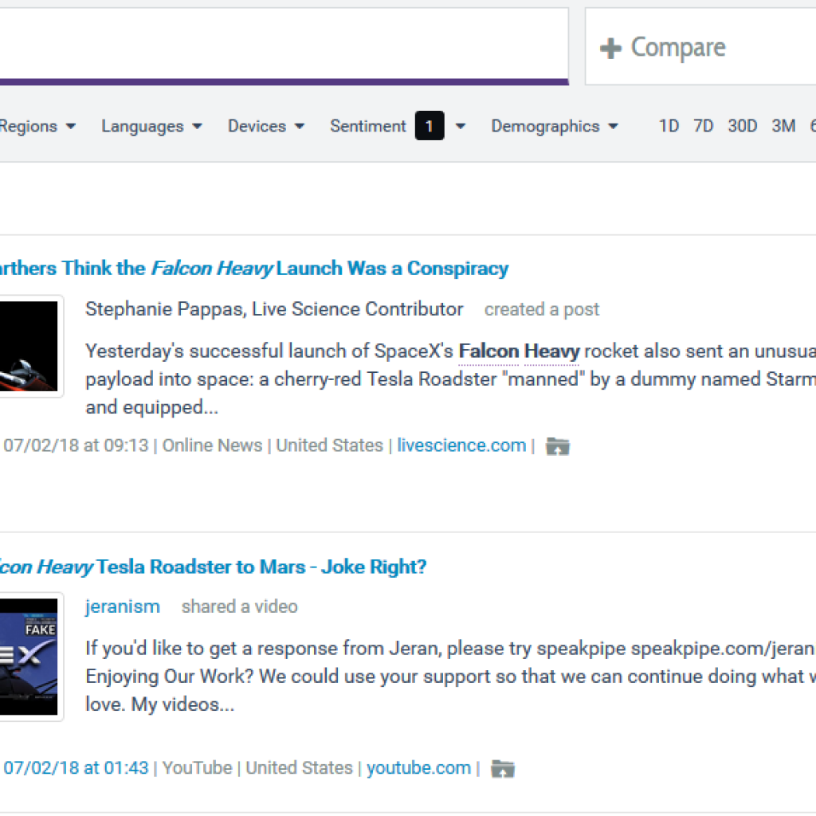Viewport: 816px width, 816px height.
Task: Open the Devices filter dropdown
Action: [266, 126]
